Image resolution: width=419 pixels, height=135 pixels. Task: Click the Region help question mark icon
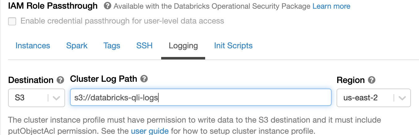372,80
